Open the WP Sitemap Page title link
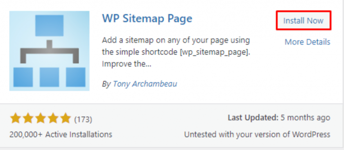The width and height of the screenshot is (344, 150). [147, 18]
